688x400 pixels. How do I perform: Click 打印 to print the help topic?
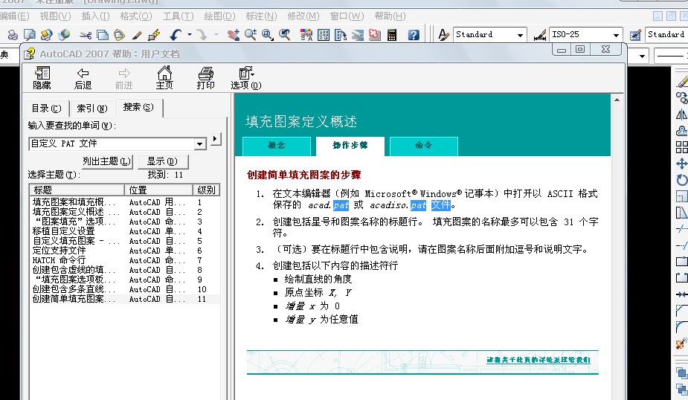205,79
